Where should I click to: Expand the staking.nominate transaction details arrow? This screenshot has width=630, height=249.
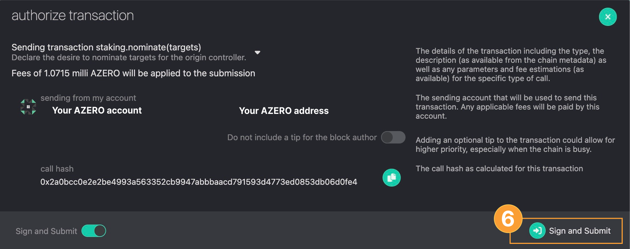[257, 53]
